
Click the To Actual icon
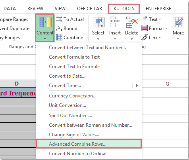(x=59, y=19)
